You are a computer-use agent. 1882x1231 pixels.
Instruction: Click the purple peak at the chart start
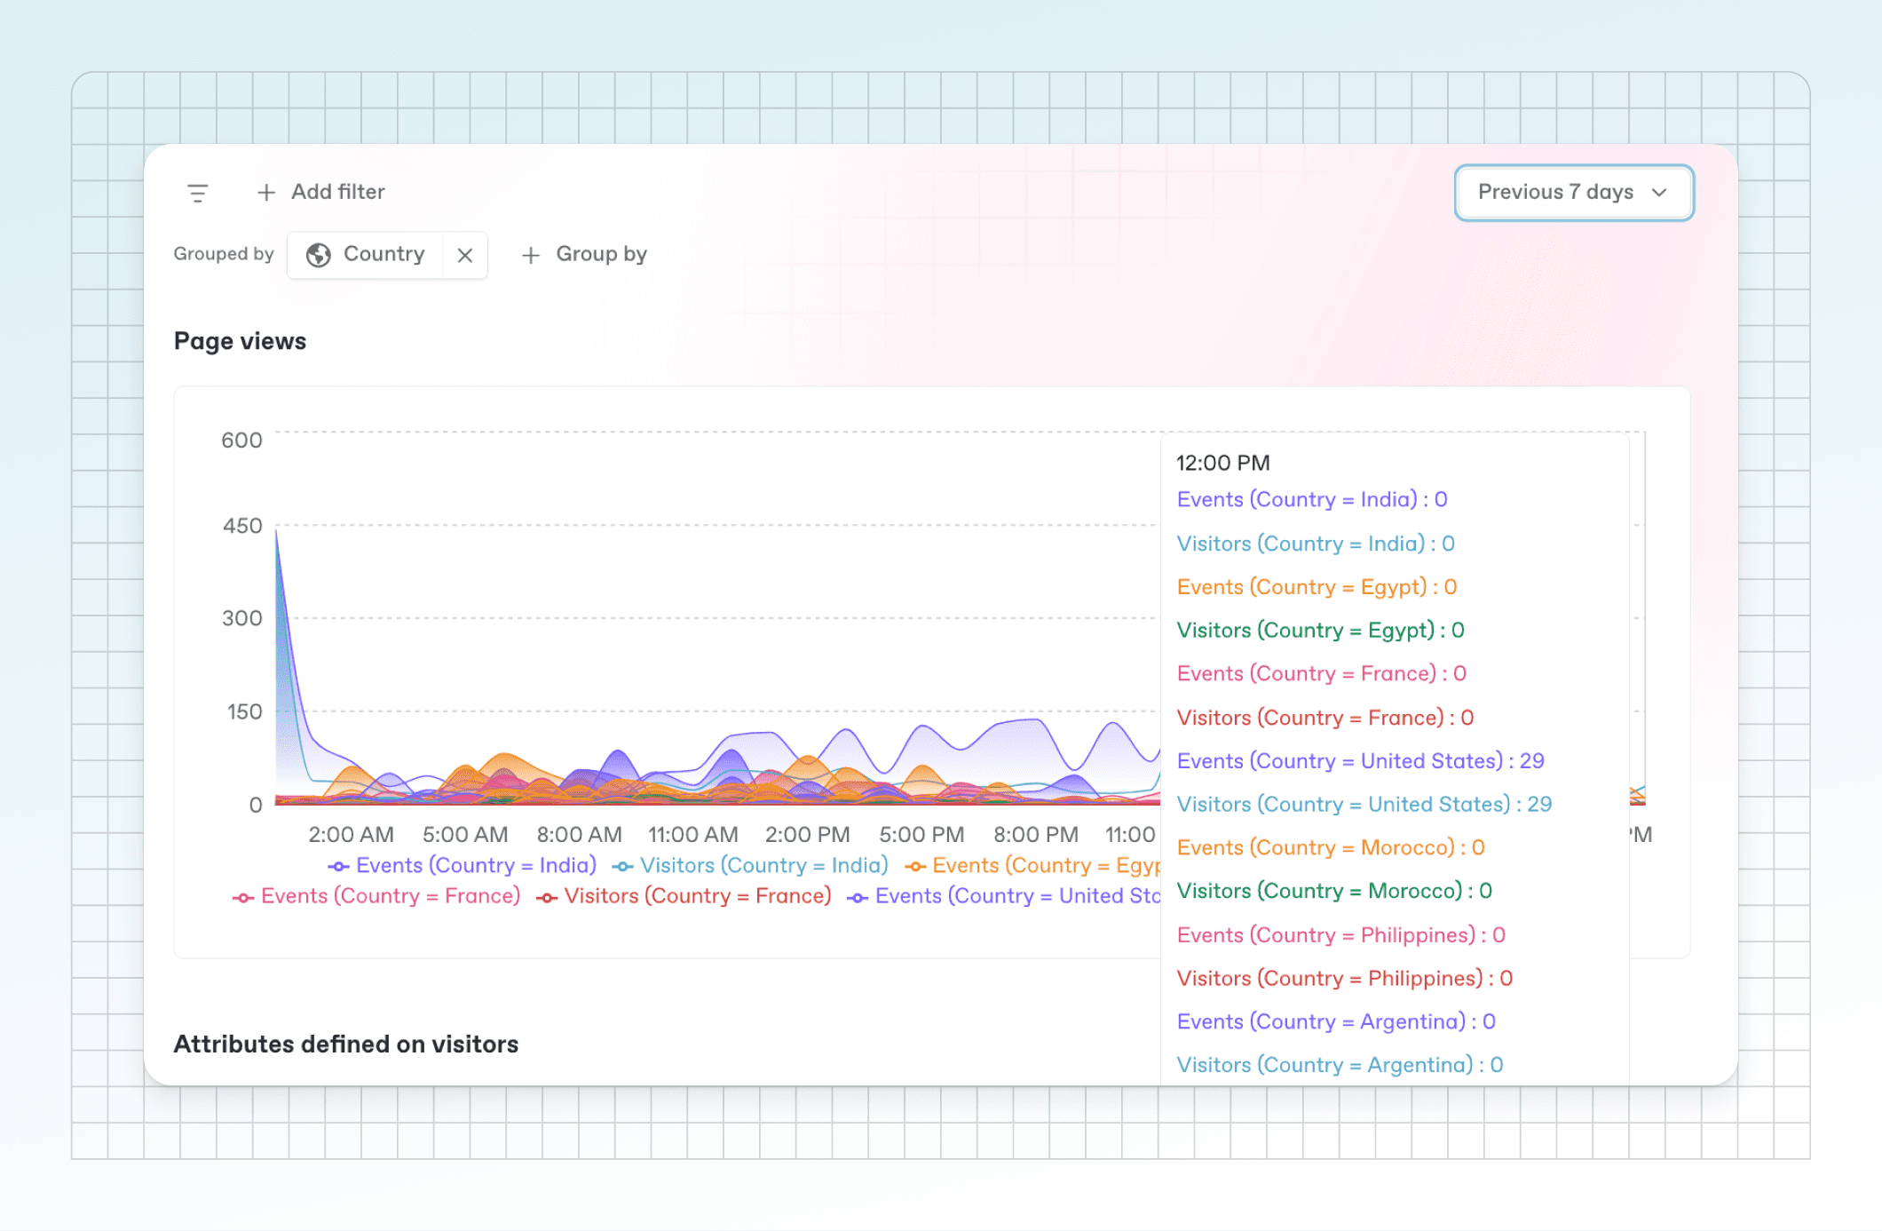tap(277, 533)
